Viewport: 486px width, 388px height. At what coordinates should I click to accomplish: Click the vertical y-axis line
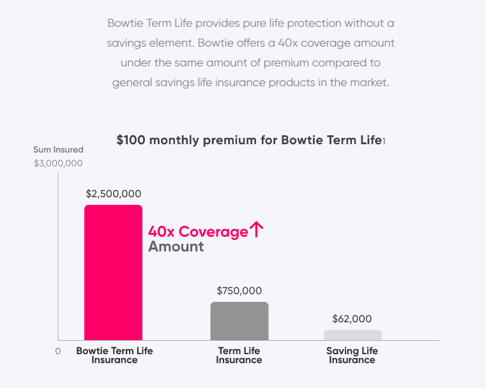58,255
